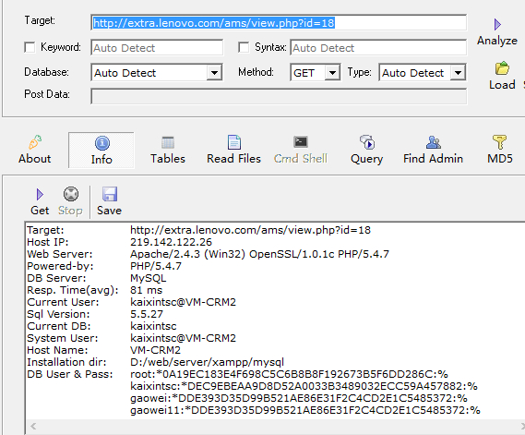Click the Current DB kaixintsc value

coord(153,326)
